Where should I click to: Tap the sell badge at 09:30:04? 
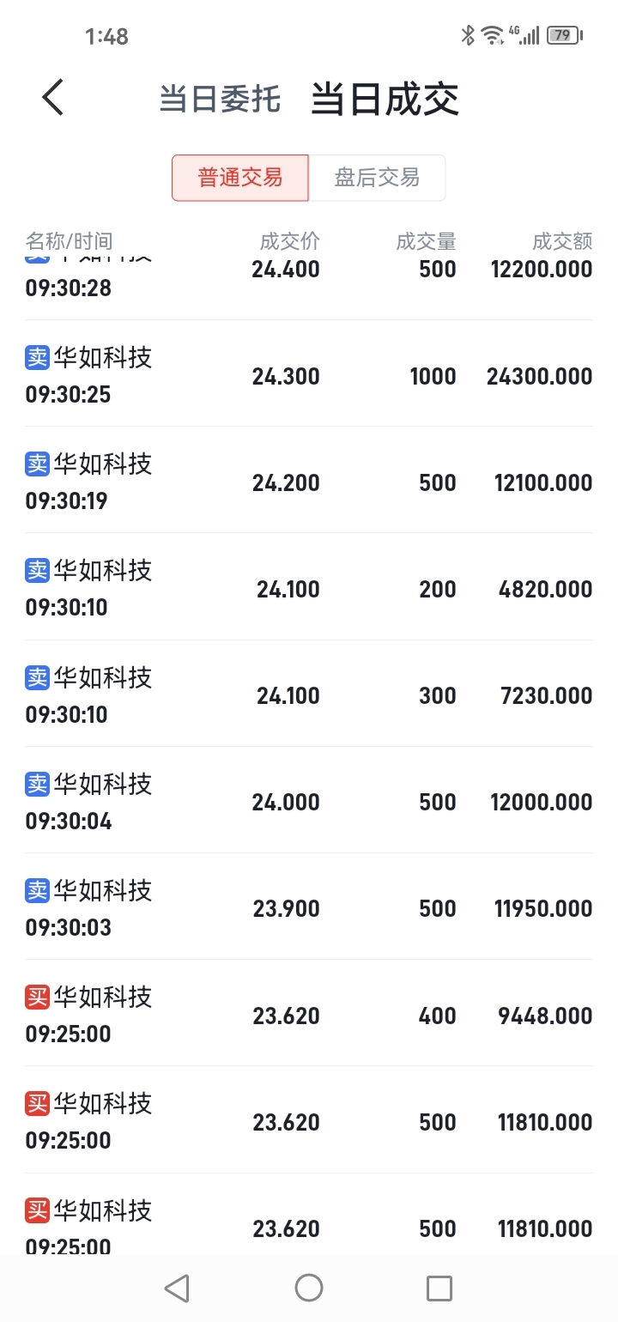tap(38, 784)
